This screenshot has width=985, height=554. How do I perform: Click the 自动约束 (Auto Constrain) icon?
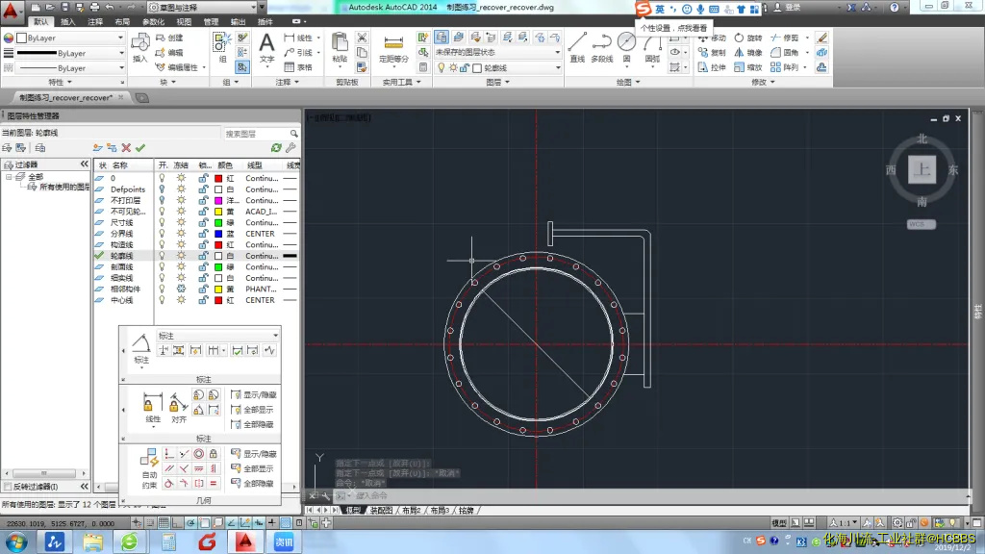point(149,468)
